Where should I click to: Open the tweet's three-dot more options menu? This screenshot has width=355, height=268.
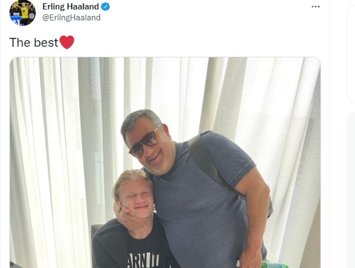coord(315,6)
